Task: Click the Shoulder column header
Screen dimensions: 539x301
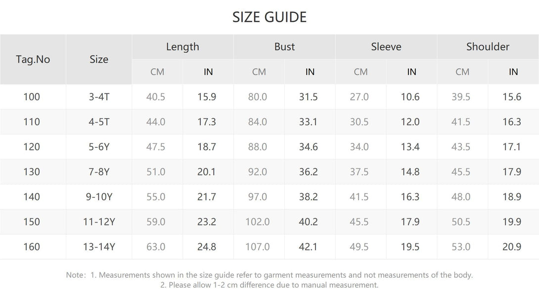Action: click(488, 47)
